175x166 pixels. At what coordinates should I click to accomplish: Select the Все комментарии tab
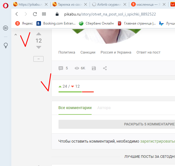pos(75,108)
